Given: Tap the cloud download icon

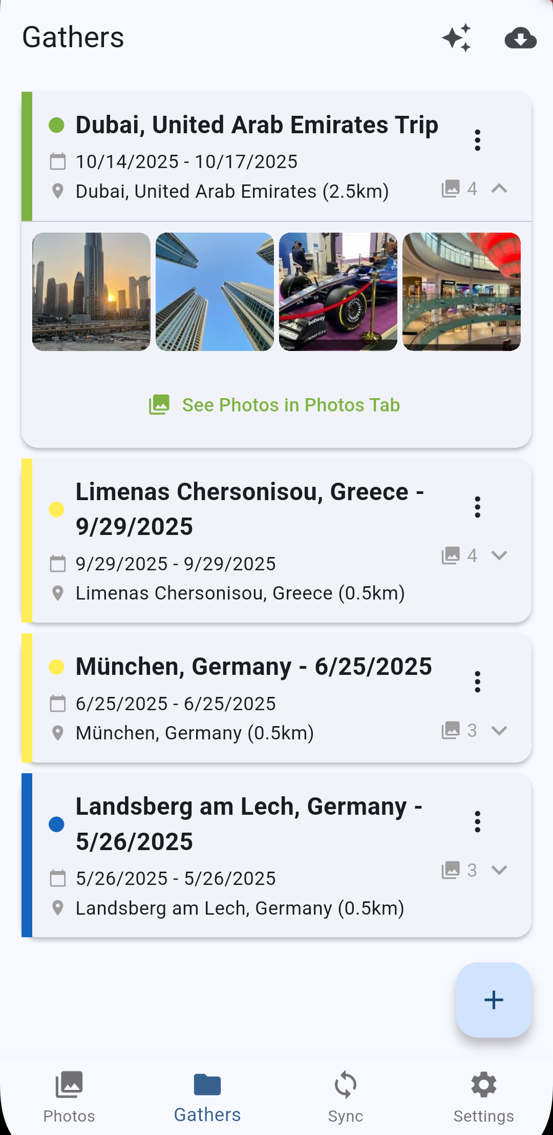Looking at the screenshot, I should [520, 38].
